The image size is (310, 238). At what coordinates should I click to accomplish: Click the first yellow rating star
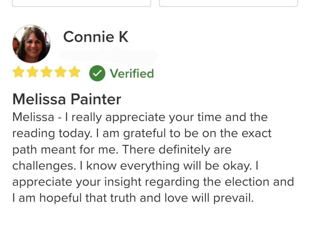pyautogui.click(x=18, y=72)
